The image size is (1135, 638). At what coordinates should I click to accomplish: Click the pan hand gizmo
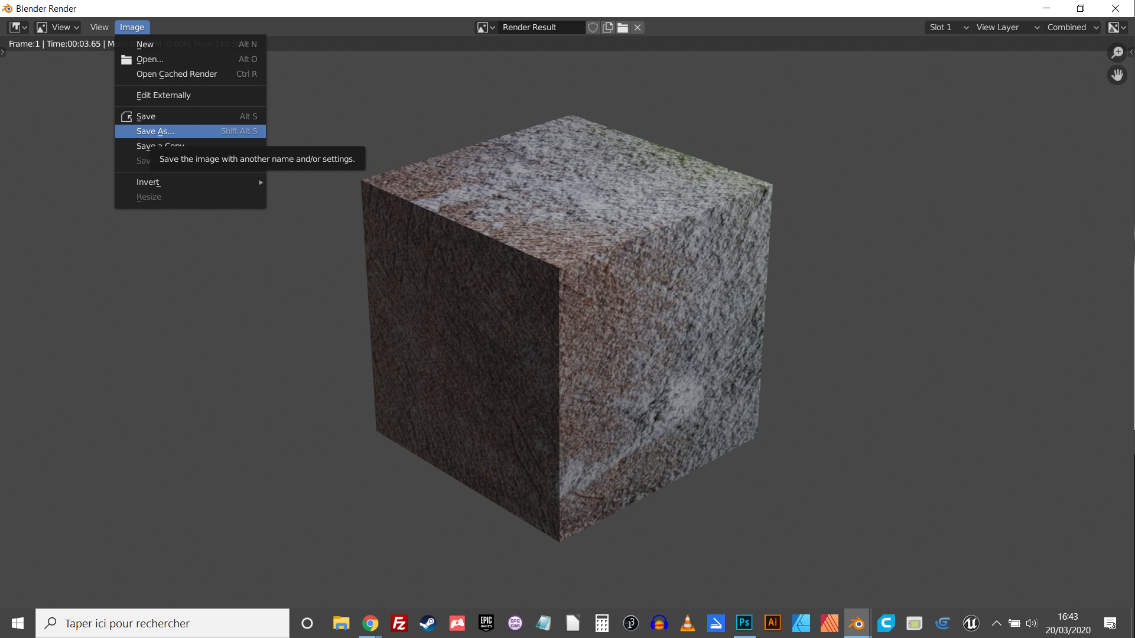[x=1117, y=75]
